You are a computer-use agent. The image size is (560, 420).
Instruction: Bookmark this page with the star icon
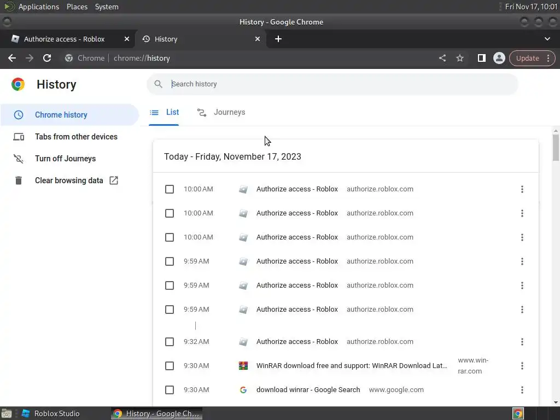click(x=459, y=58)
